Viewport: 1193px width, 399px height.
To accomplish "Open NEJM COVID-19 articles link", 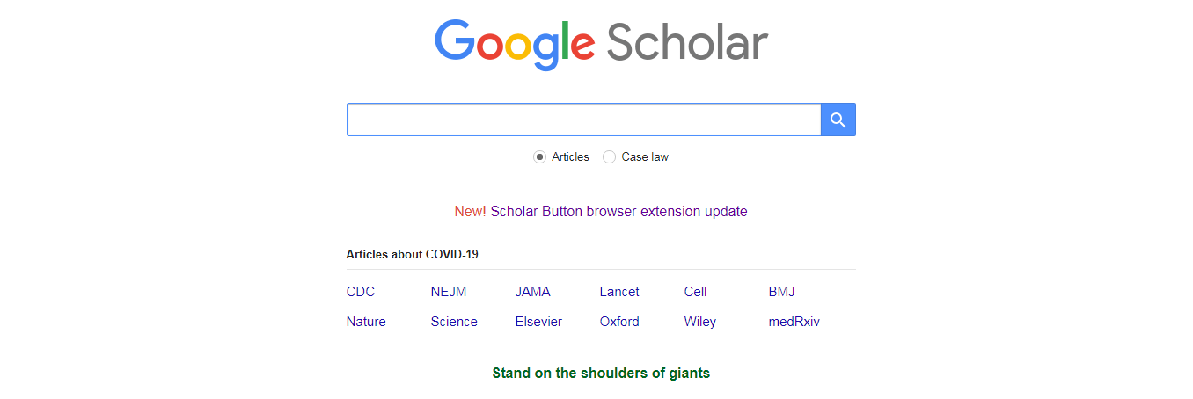I will [x=449, y=292].
